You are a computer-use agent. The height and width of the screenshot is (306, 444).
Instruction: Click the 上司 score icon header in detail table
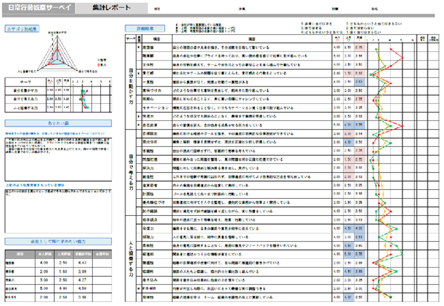(348, 39)
